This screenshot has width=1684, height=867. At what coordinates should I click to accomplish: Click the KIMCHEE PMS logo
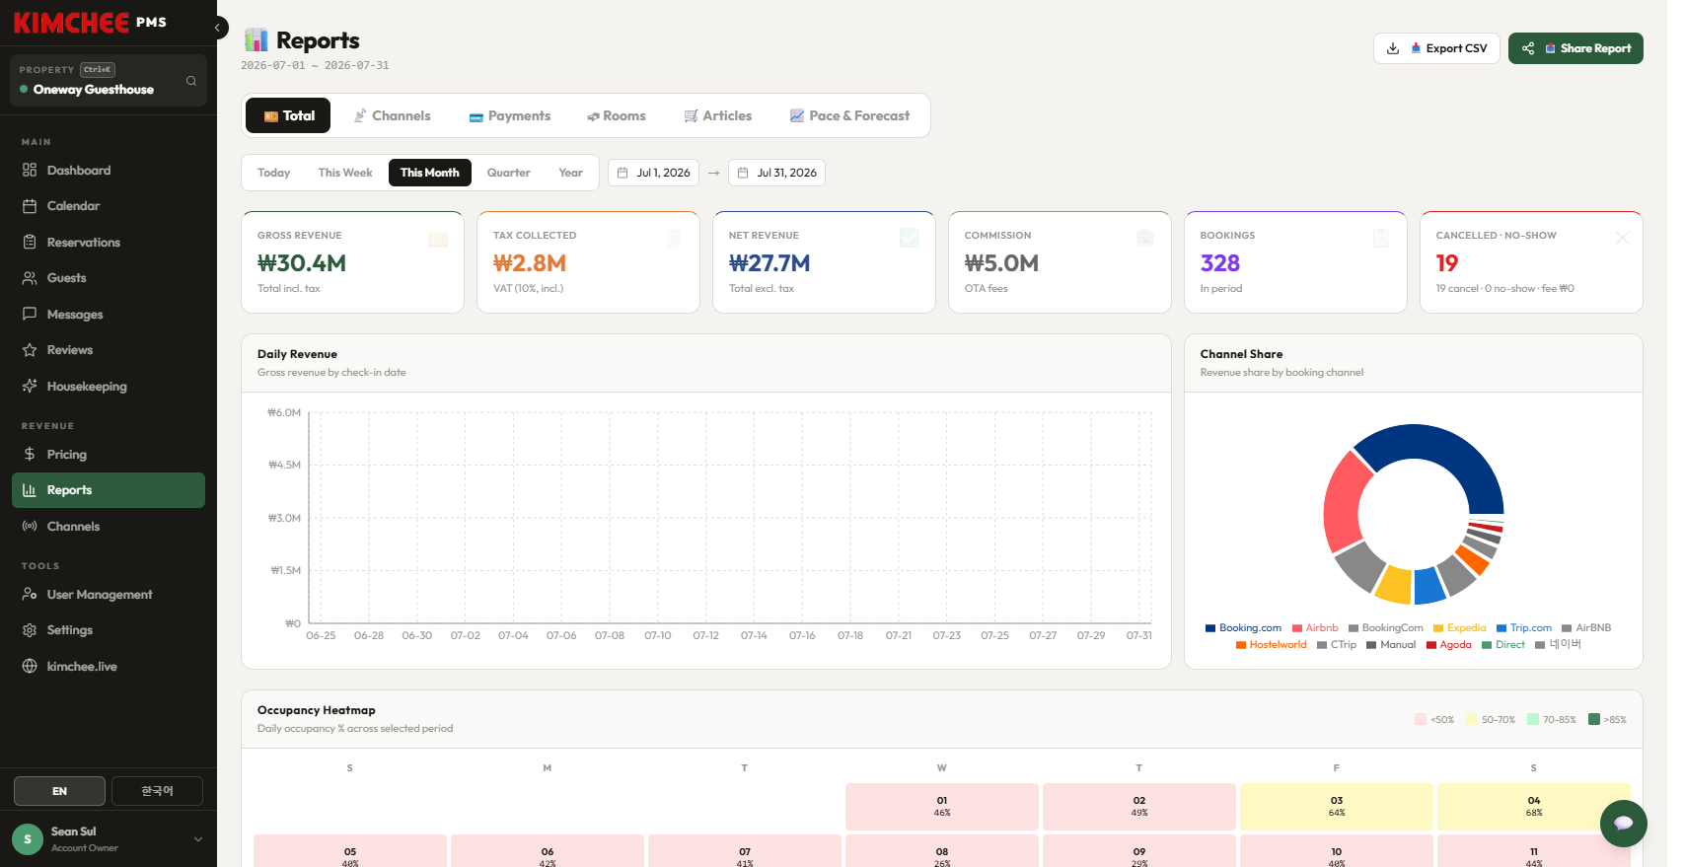pos(90,23)
